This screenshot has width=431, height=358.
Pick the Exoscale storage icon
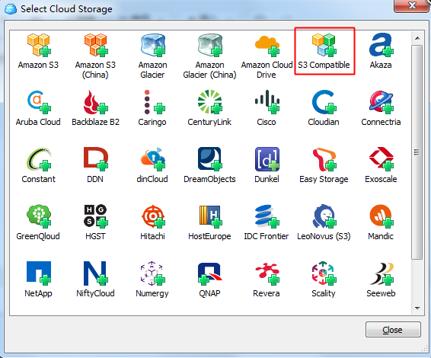pos(382,158)
